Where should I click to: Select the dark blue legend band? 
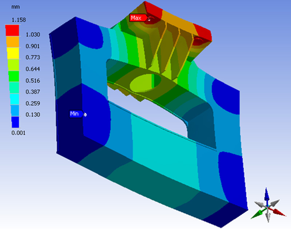click(x=15, y=122)
